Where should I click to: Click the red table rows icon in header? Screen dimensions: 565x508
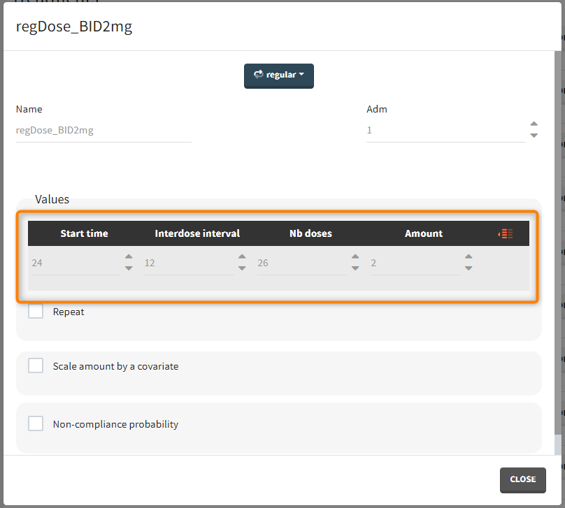pyautogui.click(x=506, y=233)
